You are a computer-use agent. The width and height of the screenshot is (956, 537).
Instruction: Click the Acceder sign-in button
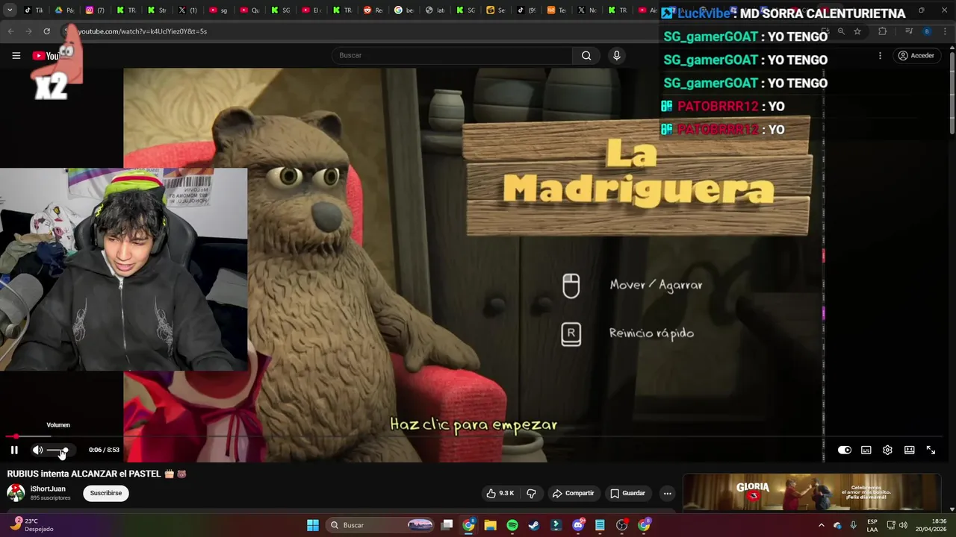tap(916, 55)
